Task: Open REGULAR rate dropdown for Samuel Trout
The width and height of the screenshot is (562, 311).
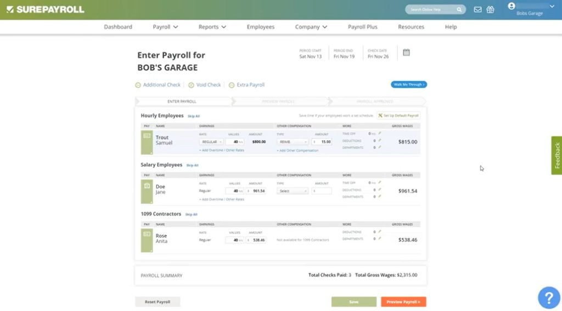Action: pos(211,142)
